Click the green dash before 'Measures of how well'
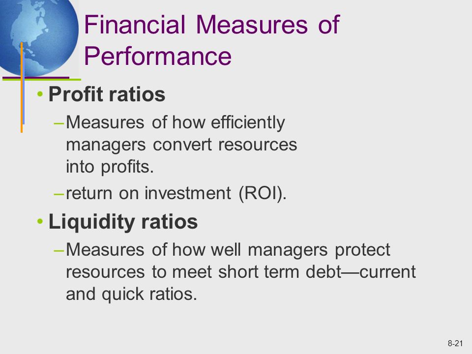 [x=59, y=251]
